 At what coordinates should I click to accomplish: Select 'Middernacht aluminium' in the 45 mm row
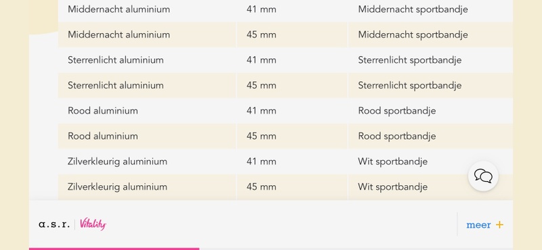(x=119, y=35)
